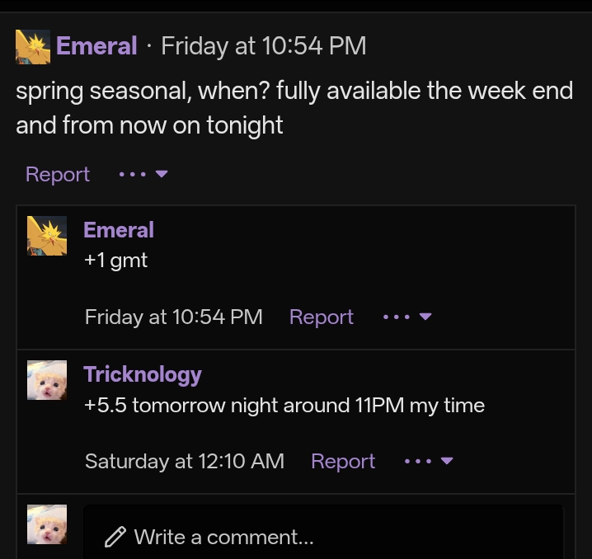592x559 pixels.
Task: Open Tricknology's profile via the username
Action: (143, 374)
